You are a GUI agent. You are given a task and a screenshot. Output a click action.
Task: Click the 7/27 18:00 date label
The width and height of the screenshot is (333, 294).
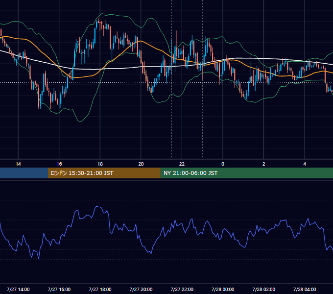(x=100, y=289)
